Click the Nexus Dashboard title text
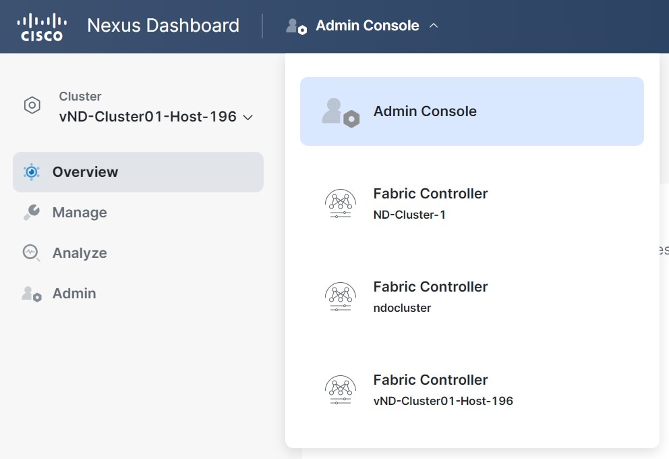Viewport: 669px width, 459px height. [x=163, y=26]
